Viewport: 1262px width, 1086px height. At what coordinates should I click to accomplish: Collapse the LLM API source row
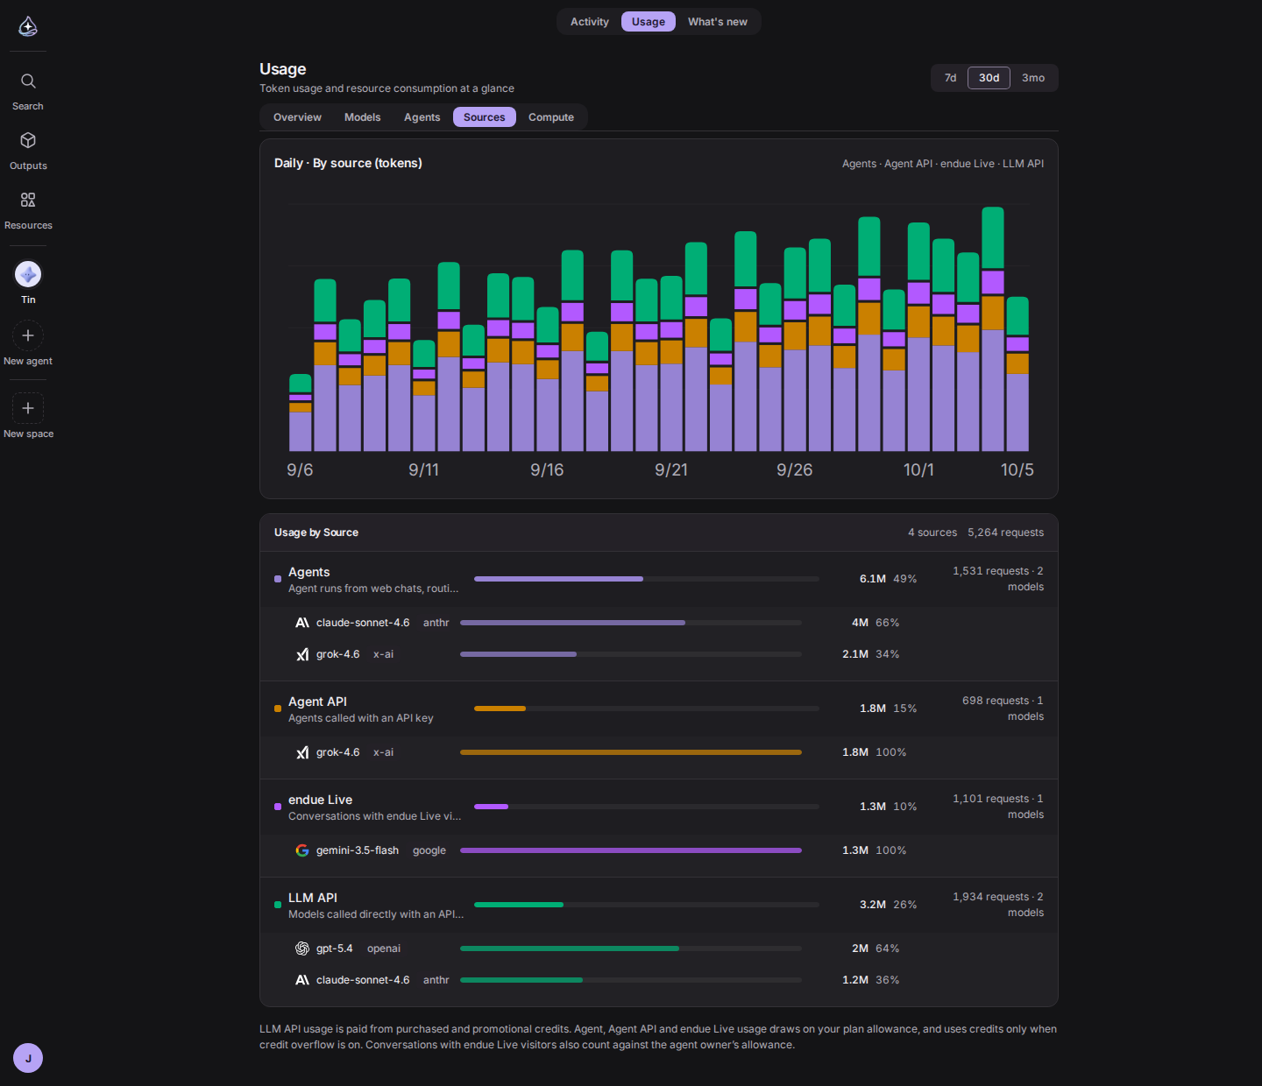[659, 905]
